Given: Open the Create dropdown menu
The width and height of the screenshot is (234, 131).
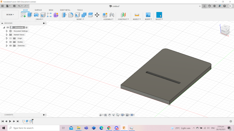Looking at the screenshot, I should 39,19.
